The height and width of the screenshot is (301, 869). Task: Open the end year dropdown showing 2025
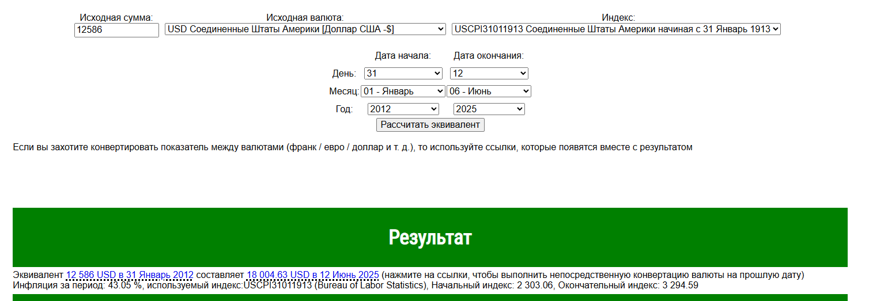pos(489,109)
